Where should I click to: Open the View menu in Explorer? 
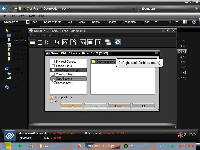click(x=22, y=16)
